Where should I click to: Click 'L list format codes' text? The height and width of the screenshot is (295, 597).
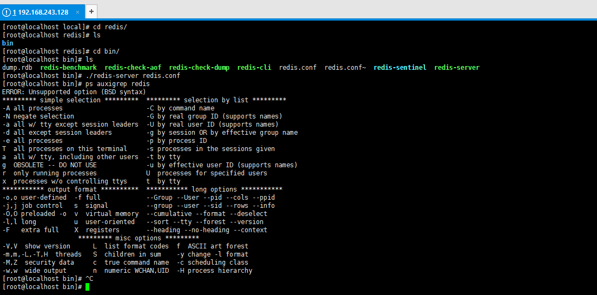tap(131, 246)
